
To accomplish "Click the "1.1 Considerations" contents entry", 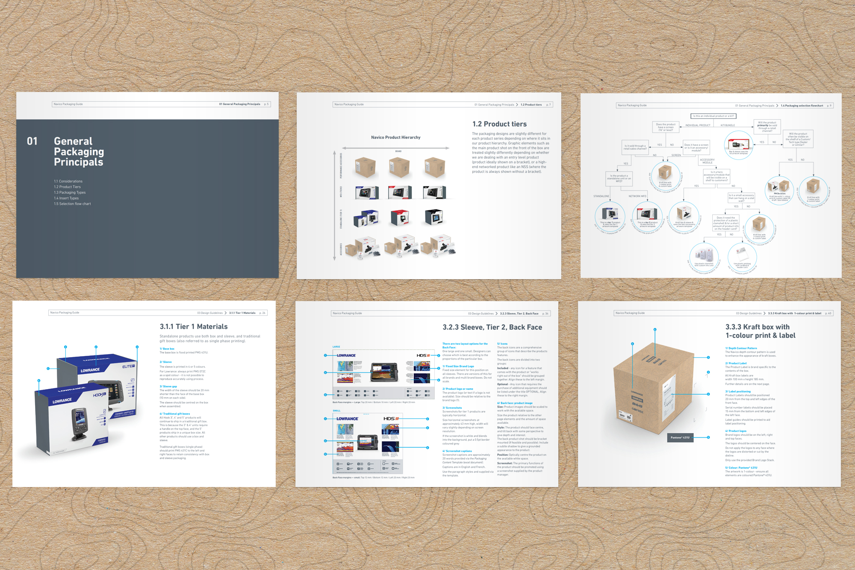I will click(68, 181).
